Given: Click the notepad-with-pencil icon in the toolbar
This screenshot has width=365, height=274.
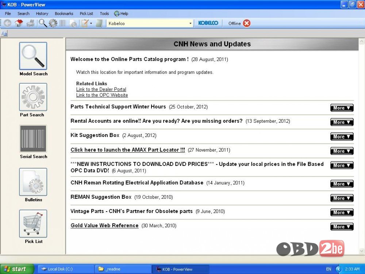Looking at the screenshot, I should click(85, 23).
